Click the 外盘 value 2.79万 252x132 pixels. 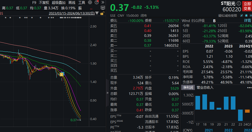click(x=138, y=88)
